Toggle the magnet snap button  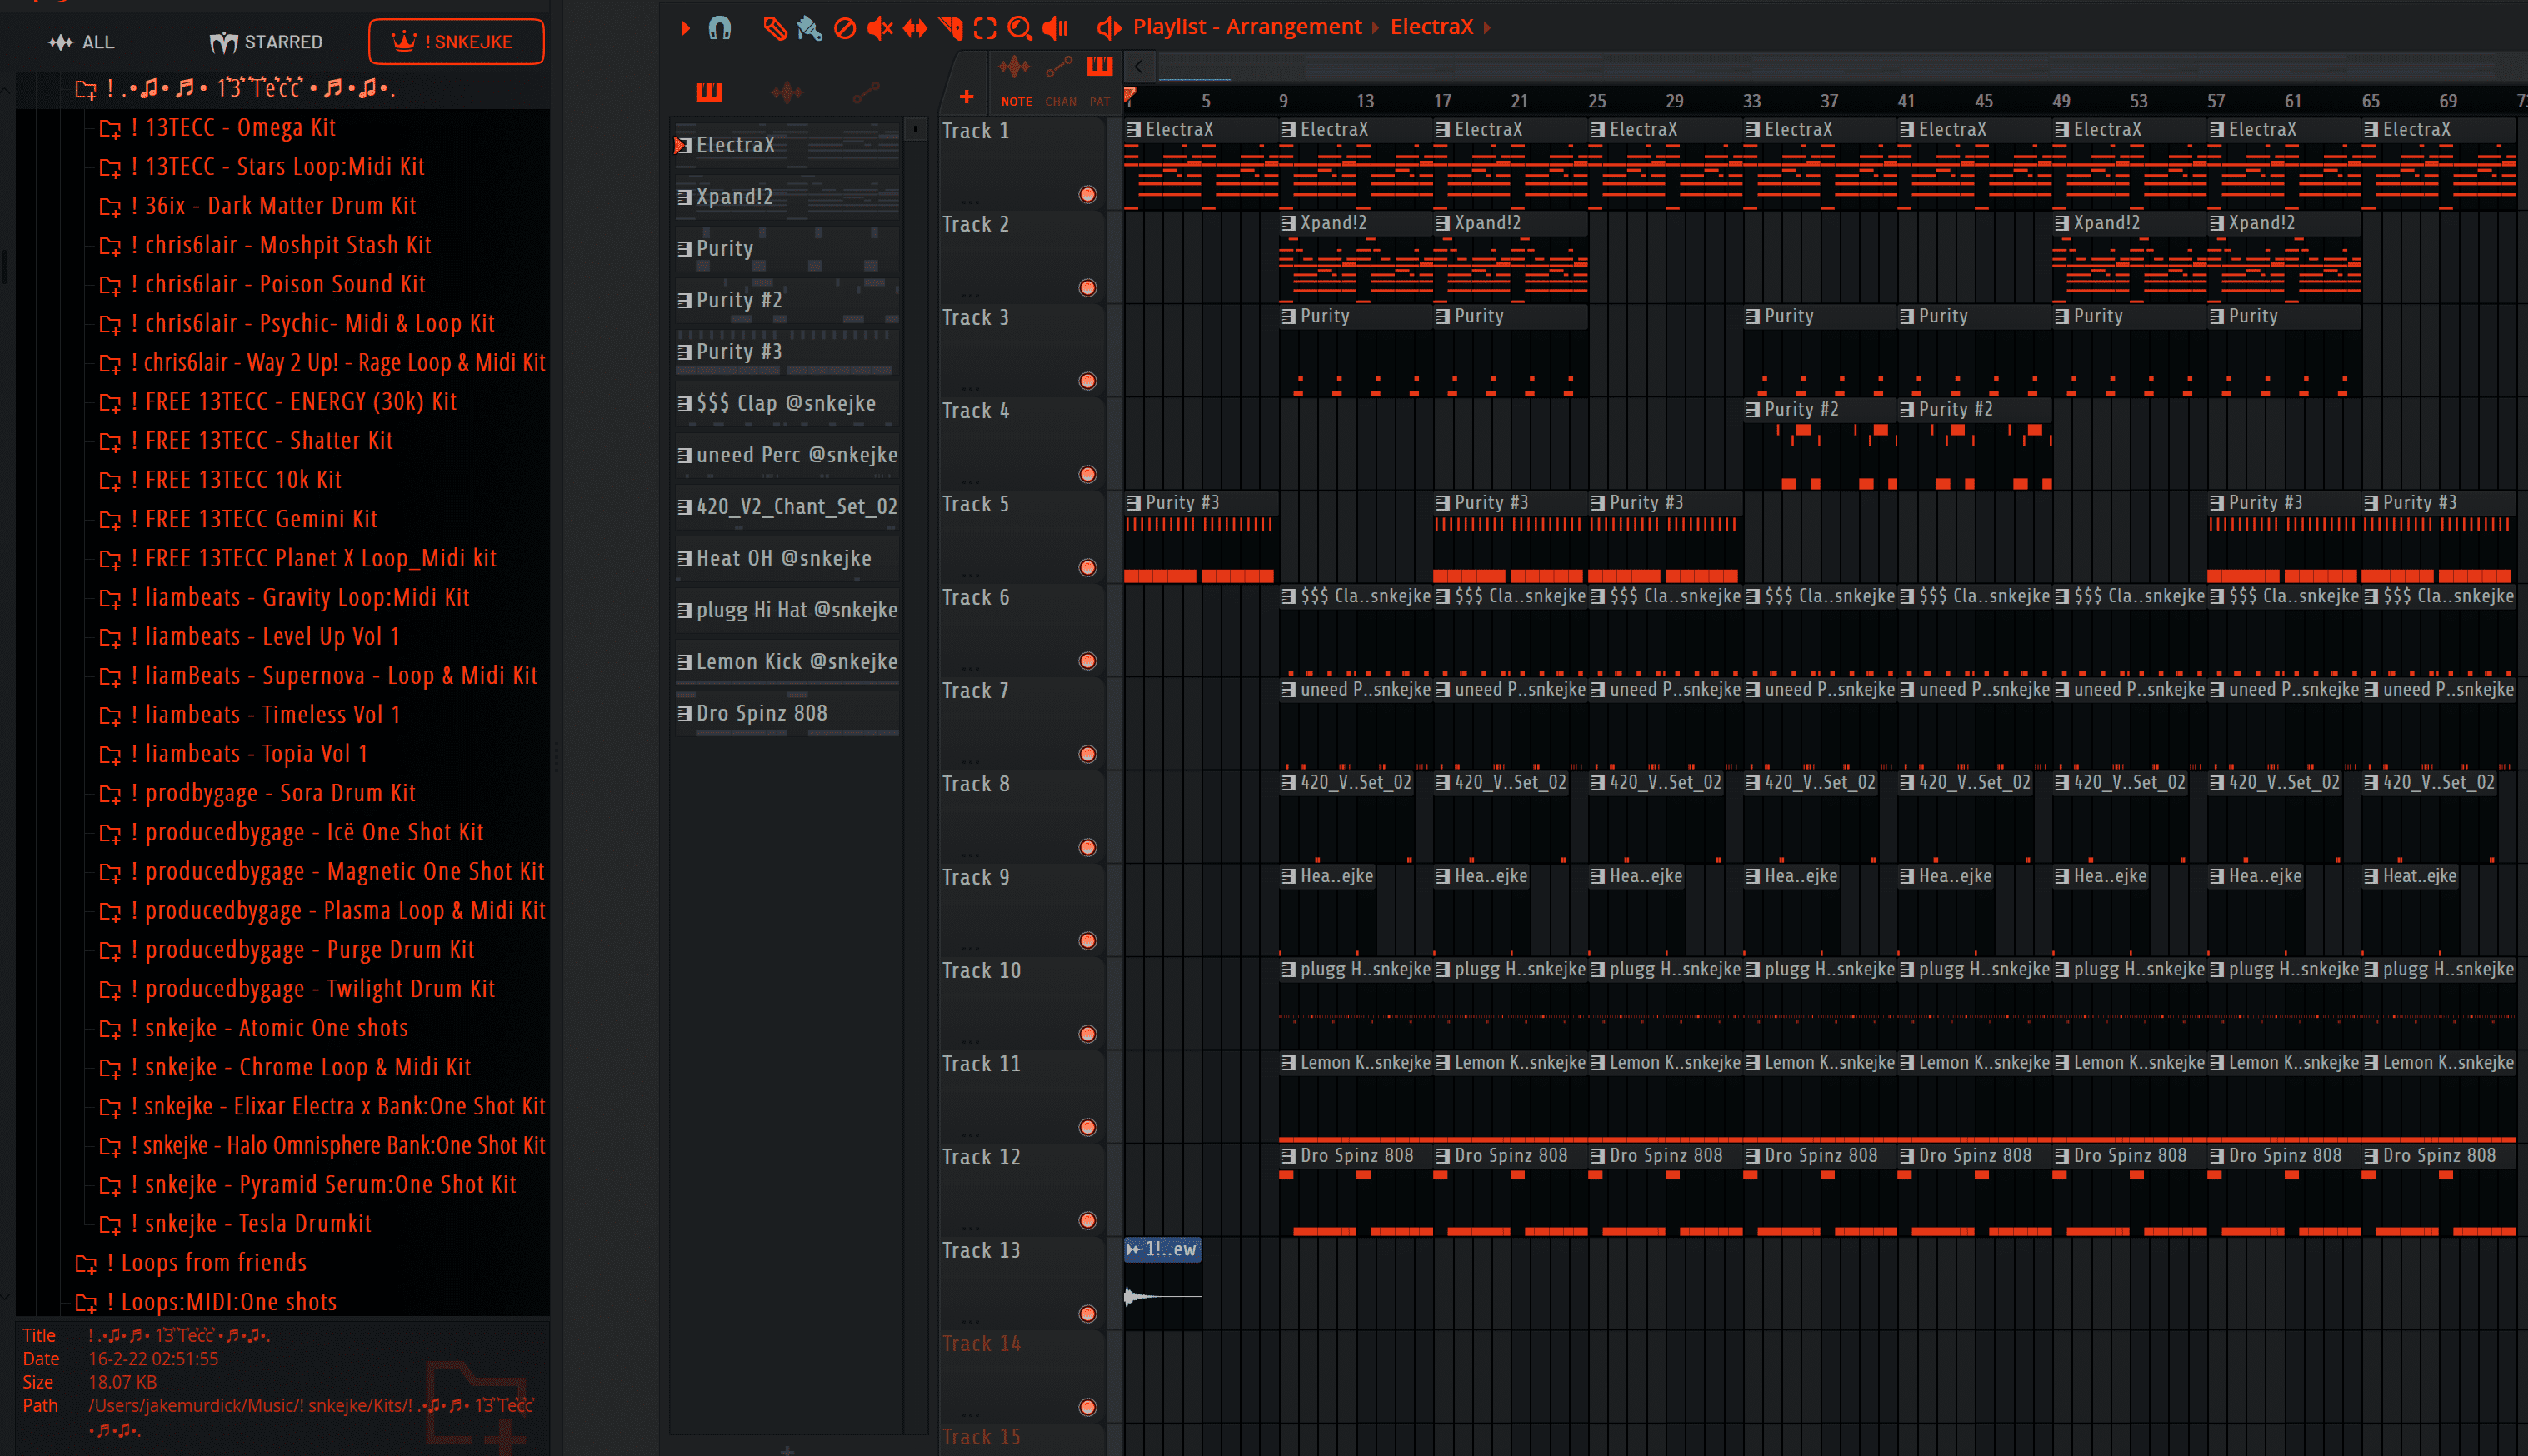tap(720, 28)
